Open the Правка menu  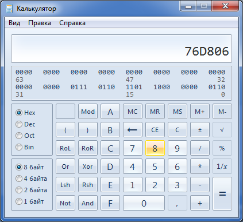point(40,23)
